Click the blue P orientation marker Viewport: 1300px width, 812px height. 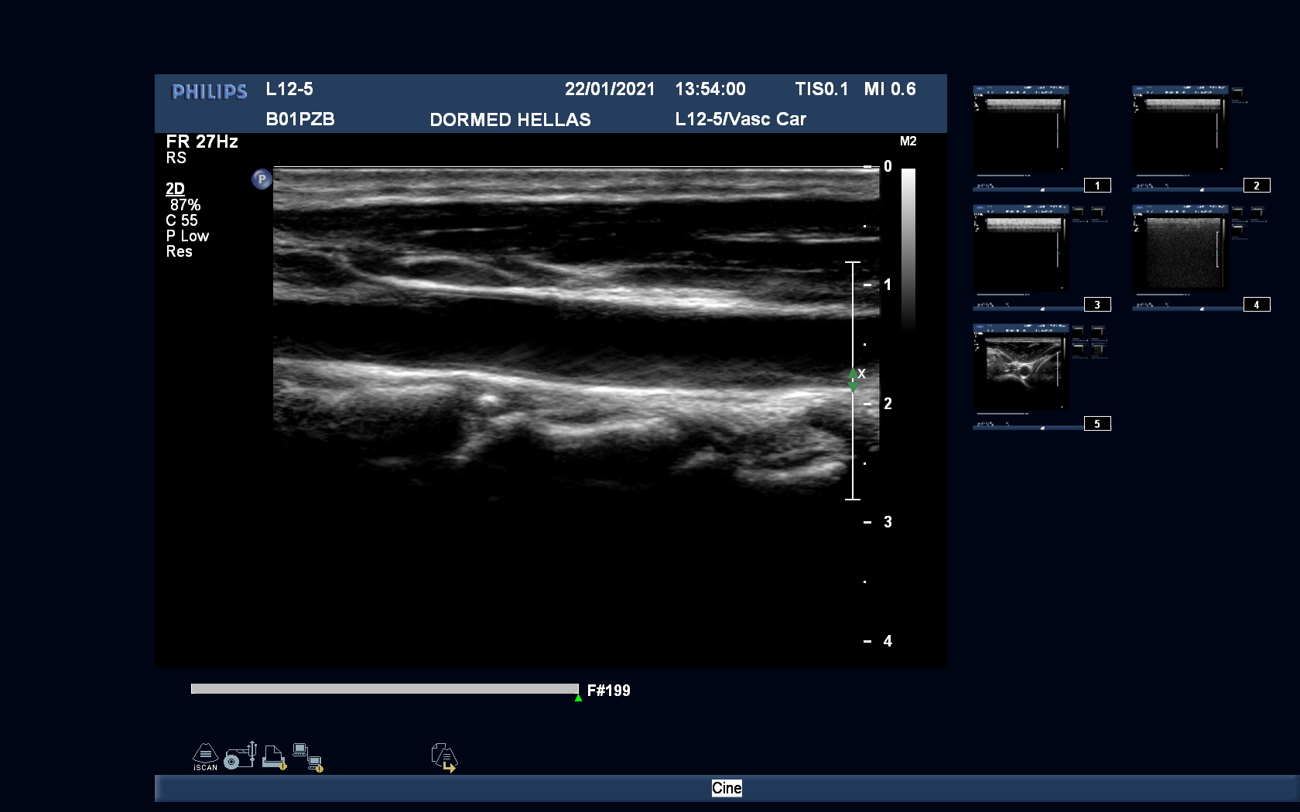tap(262, 179)
